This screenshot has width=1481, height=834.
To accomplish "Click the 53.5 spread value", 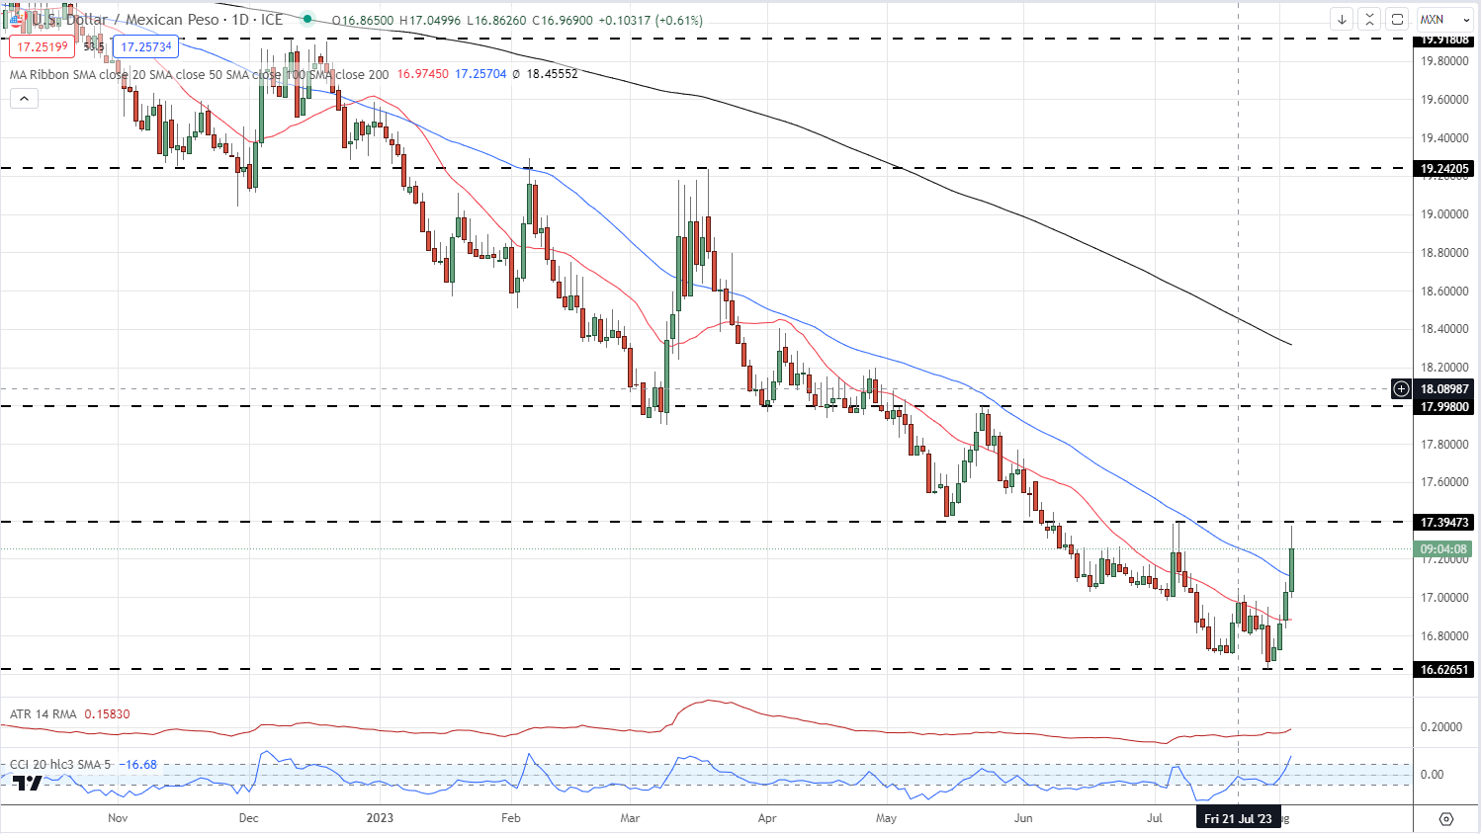I will click(x=94, y=46).
